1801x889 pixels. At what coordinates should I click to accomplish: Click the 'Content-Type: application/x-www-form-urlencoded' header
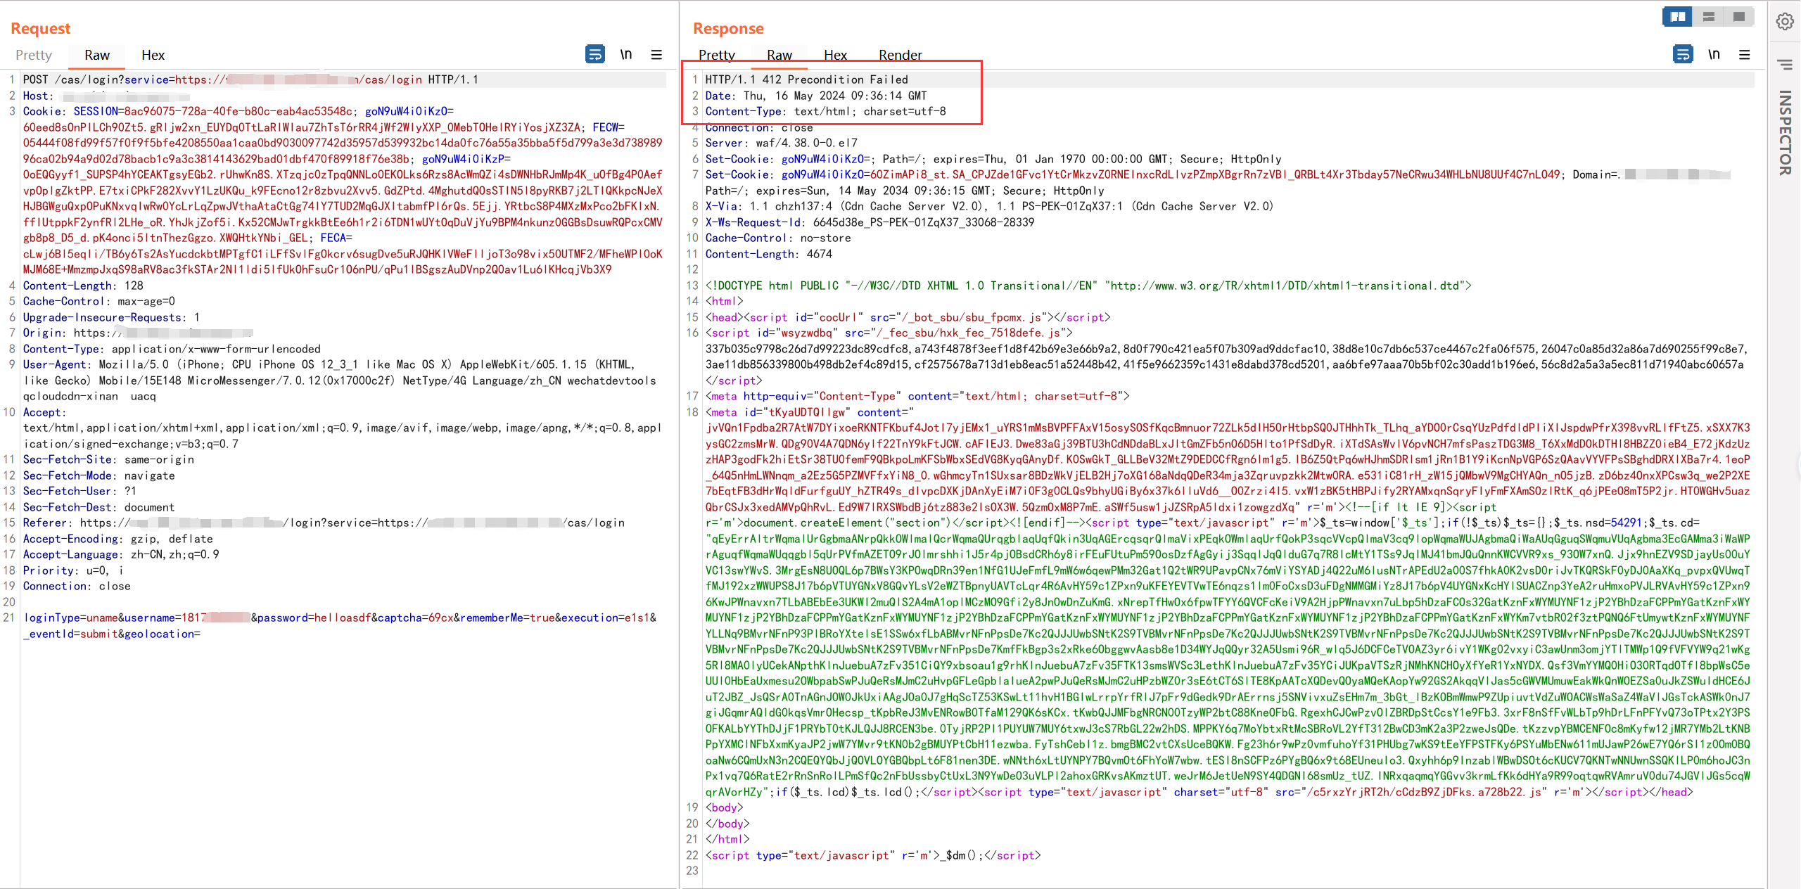point(172,349)
